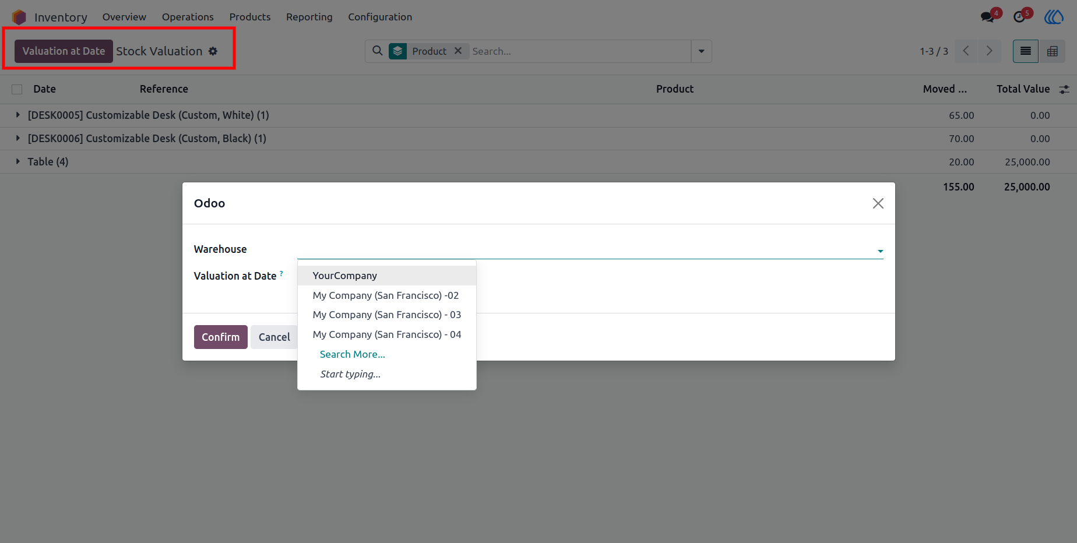Close the Odoo dialog

[878, 203]
